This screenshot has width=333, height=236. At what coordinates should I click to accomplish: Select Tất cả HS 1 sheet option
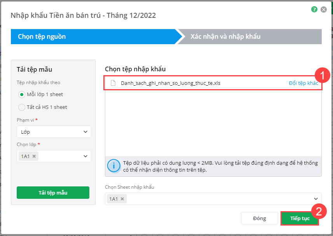click(22, 107)
